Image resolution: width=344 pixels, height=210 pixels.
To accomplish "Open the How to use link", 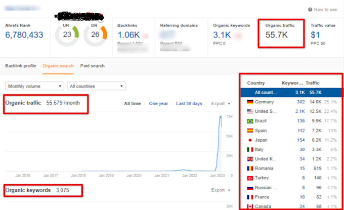I will pos(325,10).
